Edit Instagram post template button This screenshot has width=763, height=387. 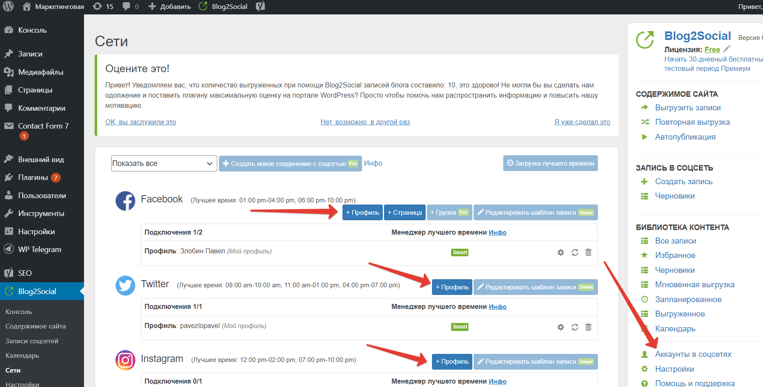pos(536,362)
